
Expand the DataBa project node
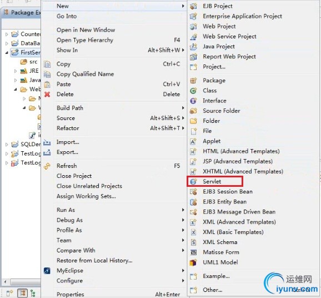7,43
